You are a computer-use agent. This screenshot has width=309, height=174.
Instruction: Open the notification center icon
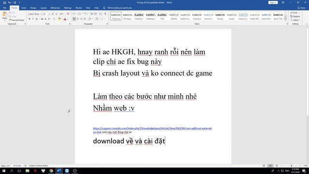click(304, 171)
